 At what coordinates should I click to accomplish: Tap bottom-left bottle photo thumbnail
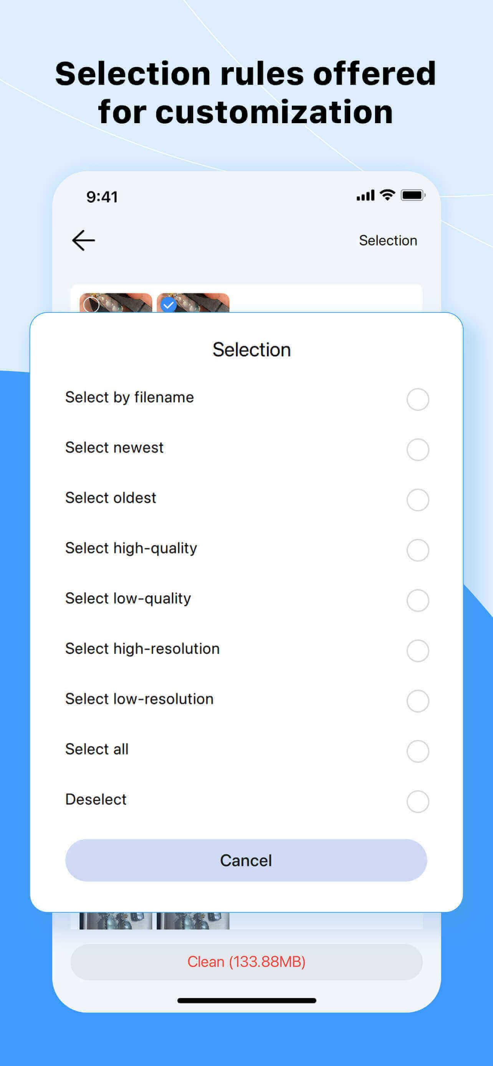point(116,921)
